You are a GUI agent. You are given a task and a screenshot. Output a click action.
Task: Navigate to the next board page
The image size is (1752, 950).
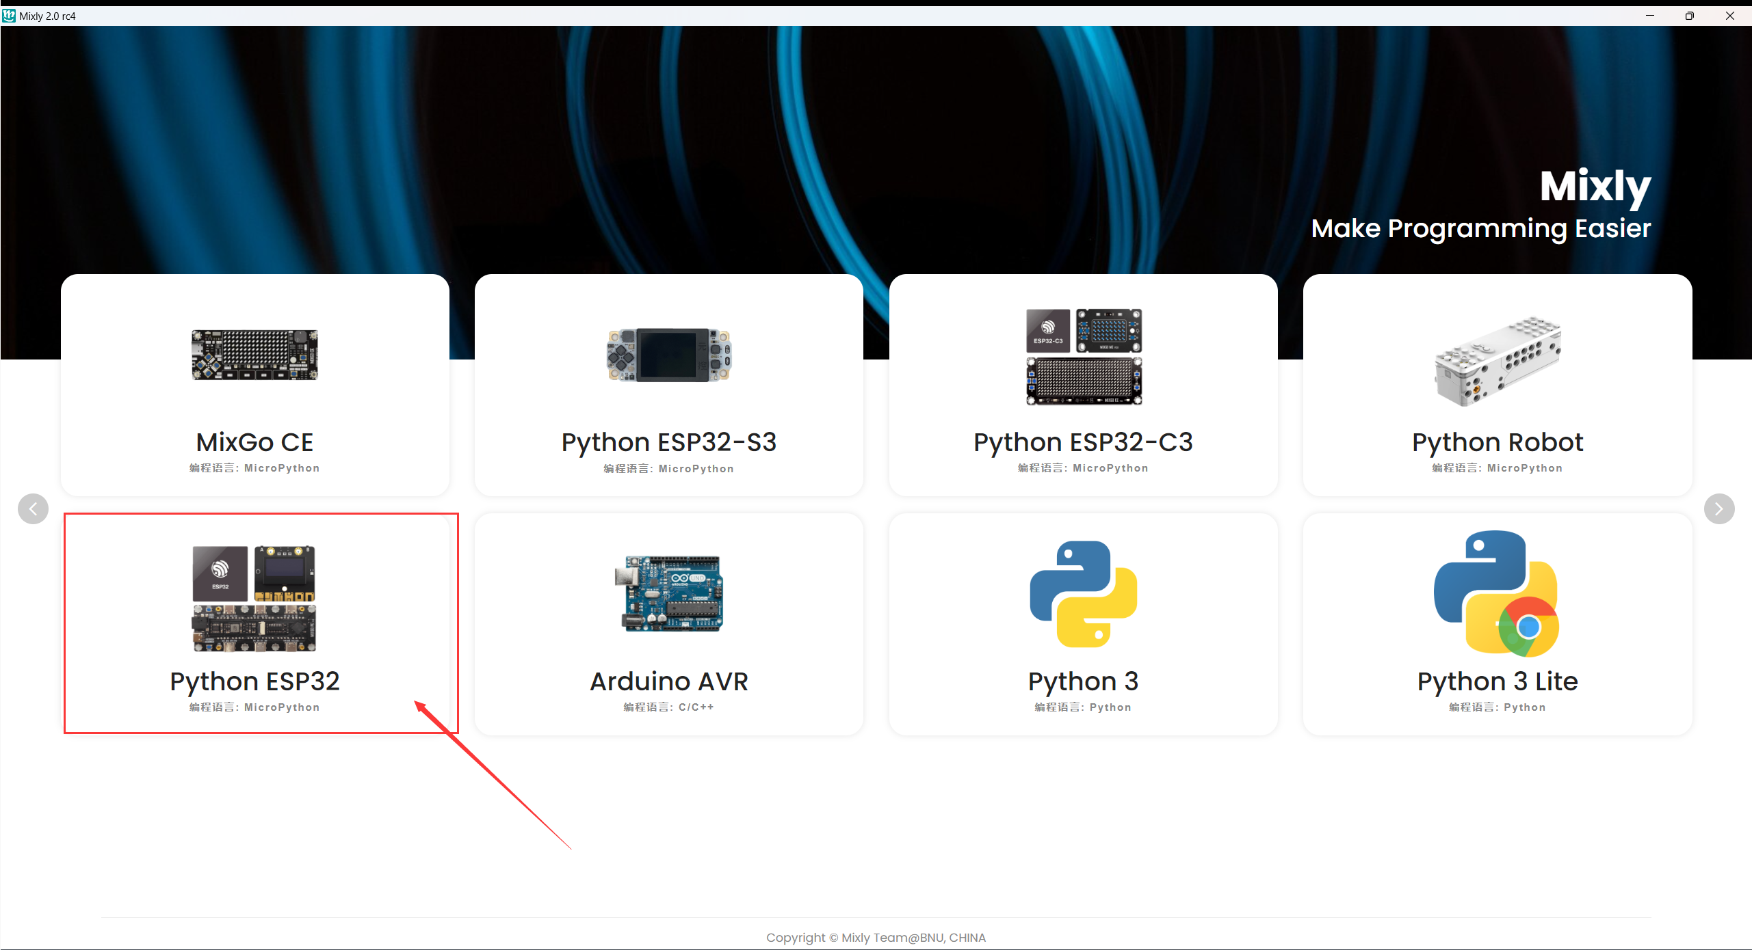click(1719, 508)
